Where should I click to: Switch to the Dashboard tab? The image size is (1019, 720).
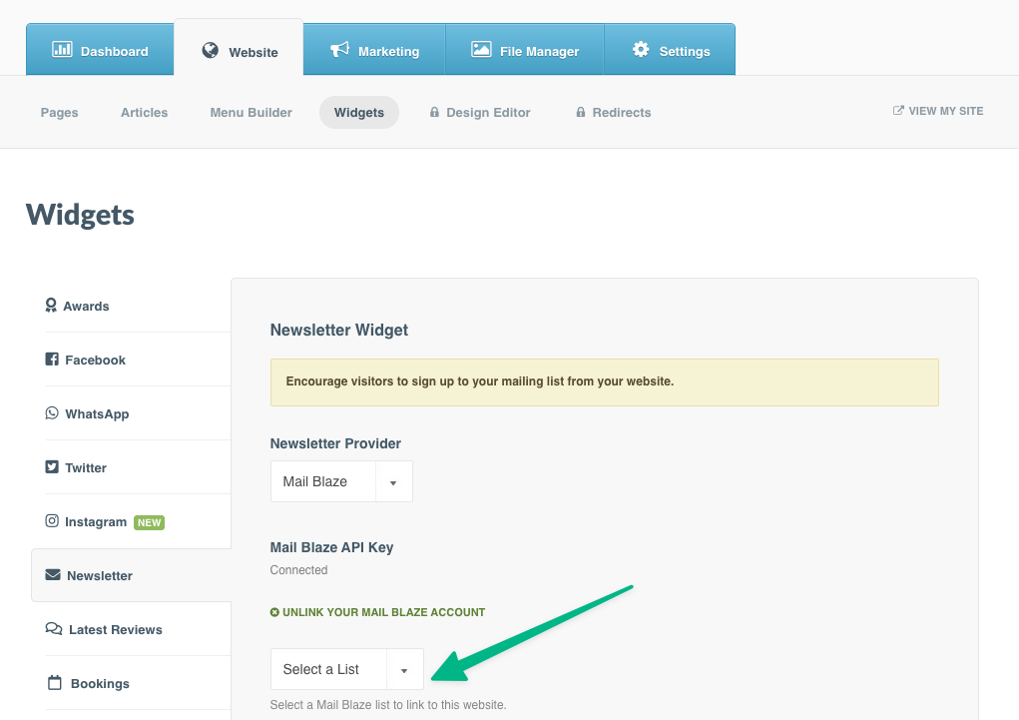(x=100, y=51)
